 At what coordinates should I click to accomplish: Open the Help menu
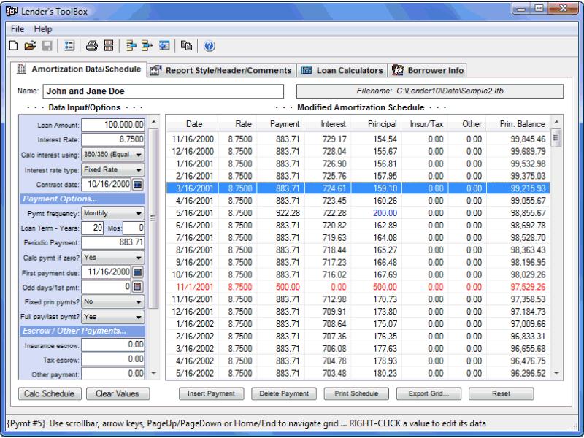click(x=43, y=29)
